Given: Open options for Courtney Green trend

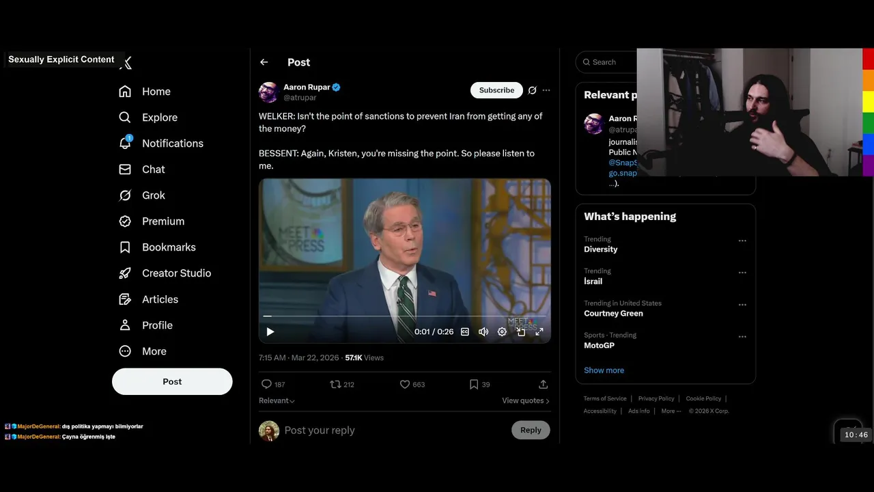Looking at the screenshot, I should [x=742, y=305].
